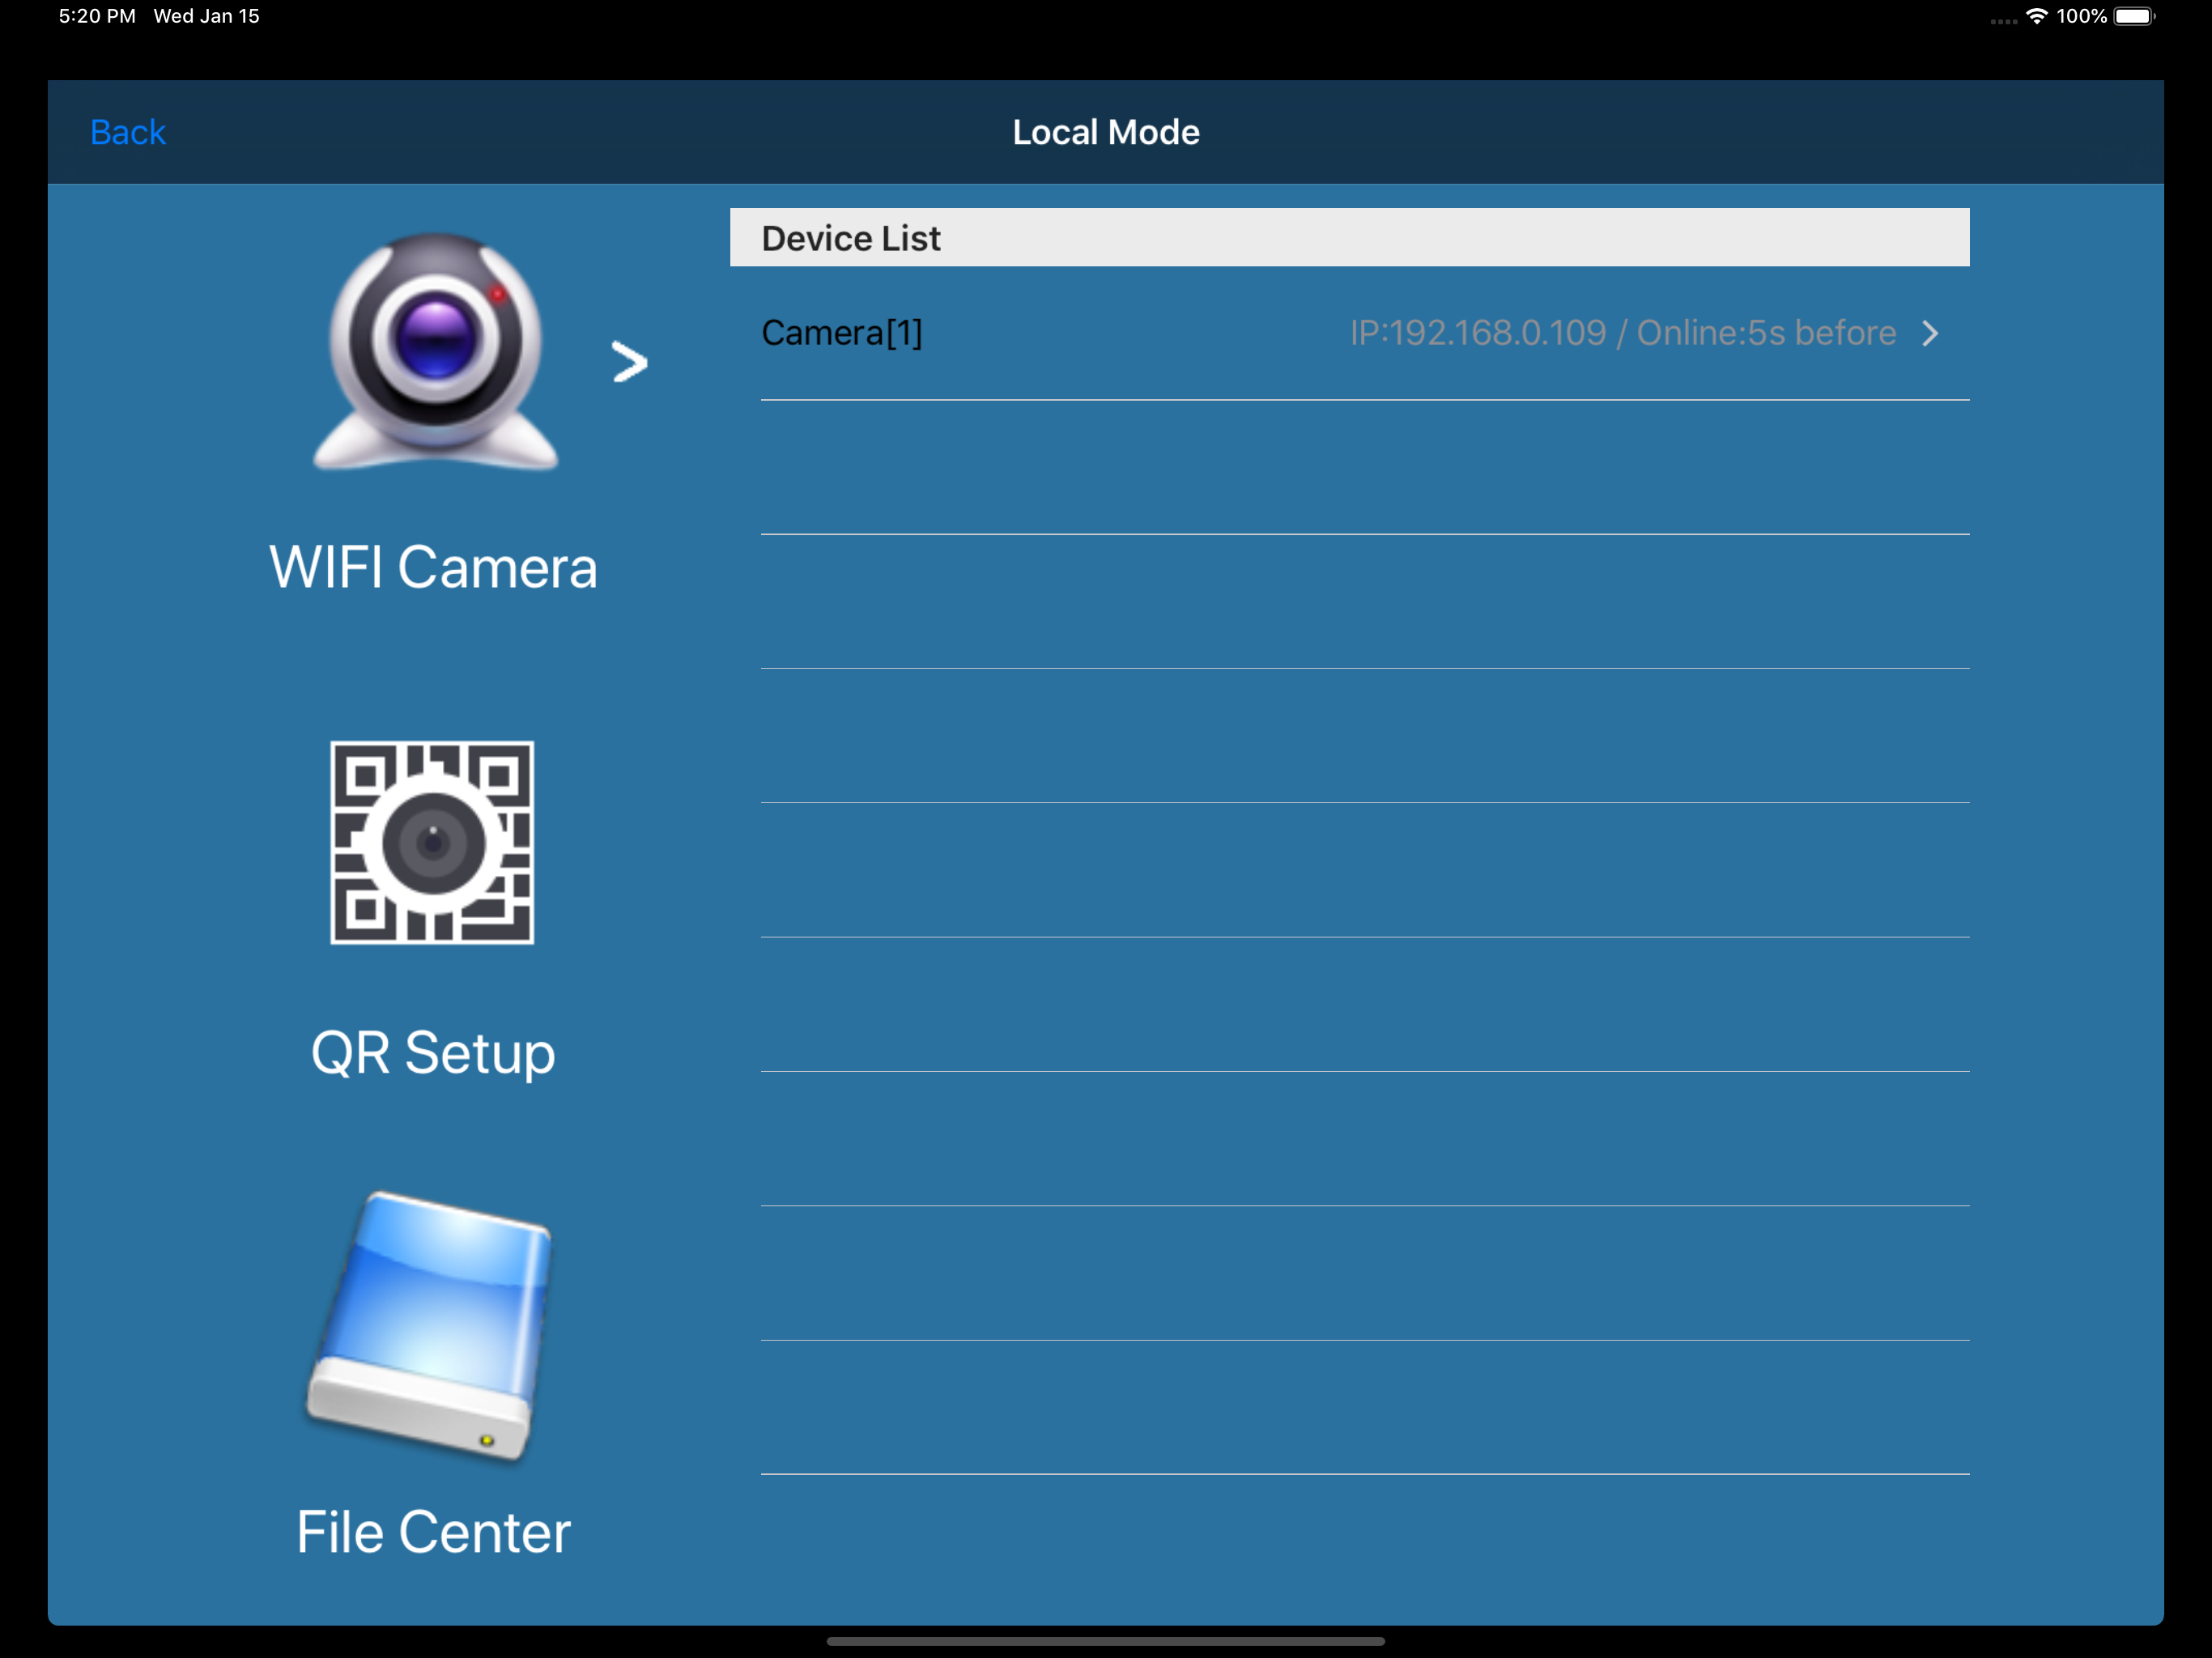This screenshot has width=2212, height=1658.
Task: Tap the Wed Jan 15 date
Action: [x=206, y=16]
